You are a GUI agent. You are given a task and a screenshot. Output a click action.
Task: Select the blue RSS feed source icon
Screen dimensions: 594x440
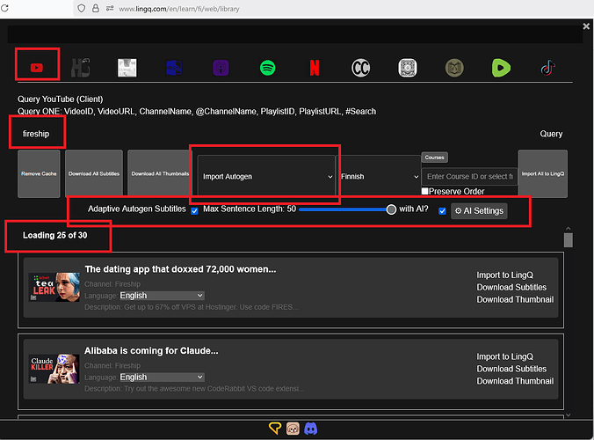174,68
